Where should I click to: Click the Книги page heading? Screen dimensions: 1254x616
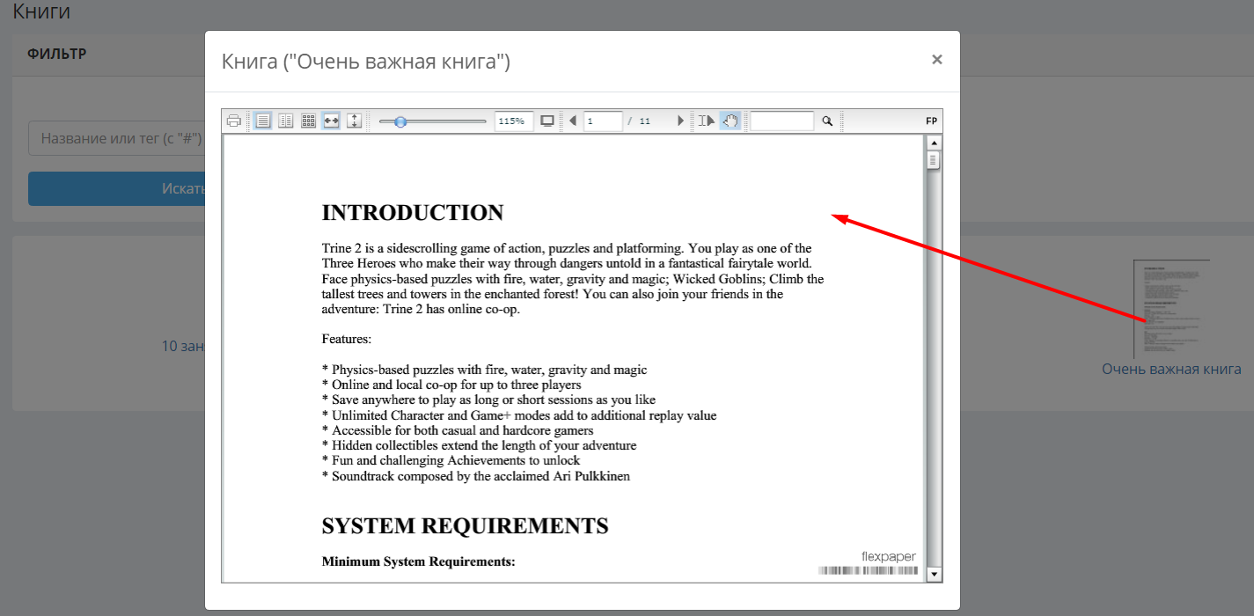41,11
